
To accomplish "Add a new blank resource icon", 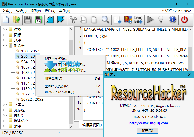I will pyautogui.click(x=118, y=19).
